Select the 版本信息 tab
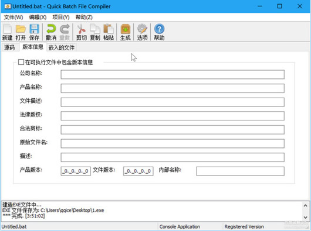 click(x=33, y=47)
